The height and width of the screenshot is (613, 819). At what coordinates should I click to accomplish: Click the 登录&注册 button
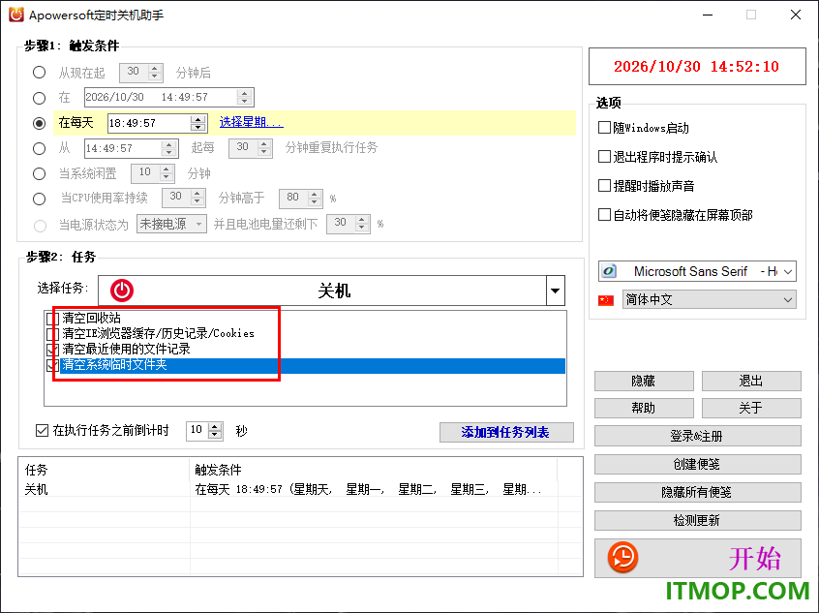(x=697, y=436)
